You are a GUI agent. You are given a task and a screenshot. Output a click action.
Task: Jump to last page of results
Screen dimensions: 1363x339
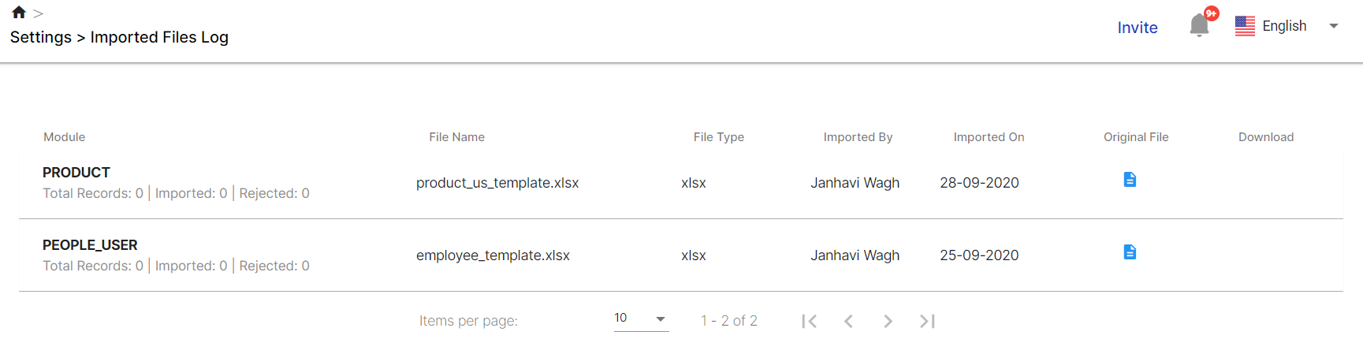click(927, 321)
